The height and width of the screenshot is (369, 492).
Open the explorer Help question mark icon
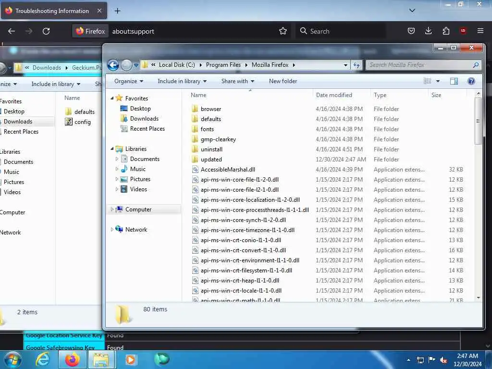tap(471, 81)
